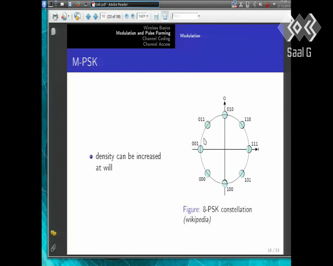Click the 101 constellation point label
Viewport: 333px width, 266px height.
tap(247, 180)
